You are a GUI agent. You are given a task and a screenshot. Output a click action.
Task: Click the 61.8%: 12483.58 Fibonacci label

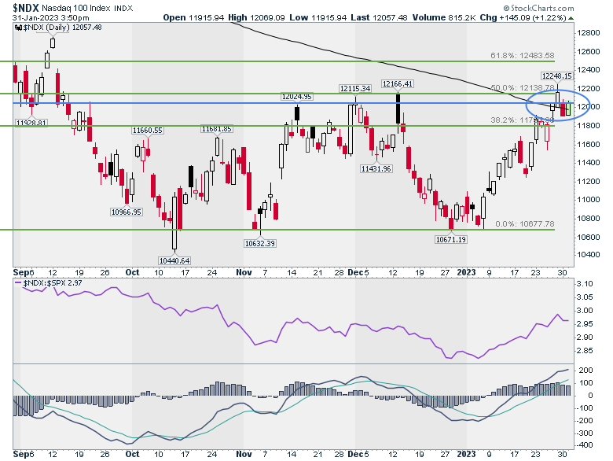click(523, 56)
